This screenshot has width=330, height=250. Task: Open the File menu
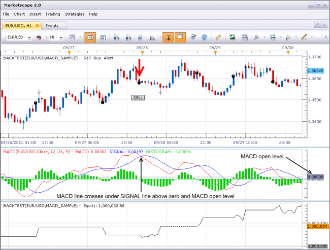6,14
